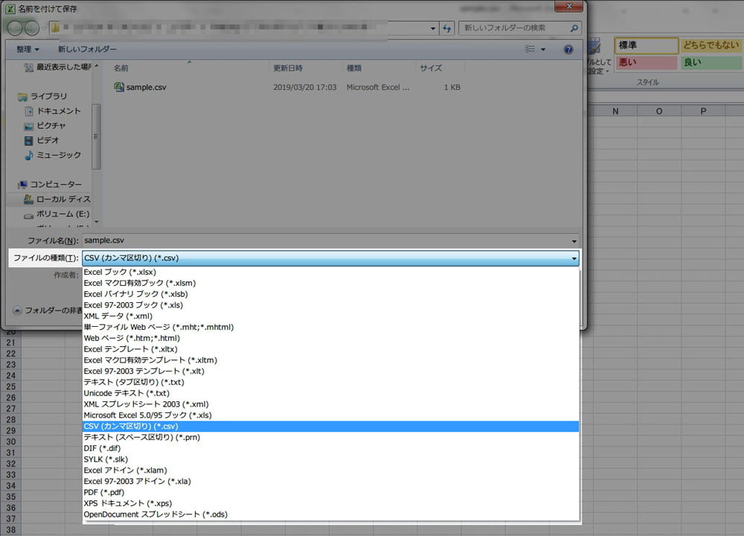The width and height of the screenshot is (744, 536).
Task: Go forward with the forward arrow button
Action: tap(32, 28)
